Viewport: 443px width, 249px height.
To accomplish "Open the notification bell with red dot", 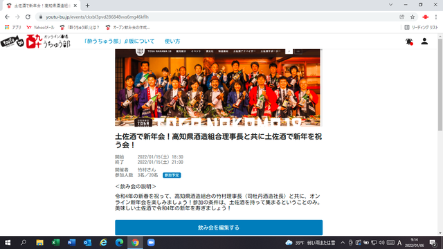I will 409,41.
